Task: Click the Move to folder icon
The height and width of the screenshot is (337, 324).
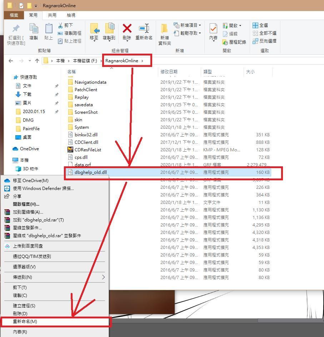Action: [94, 28]
